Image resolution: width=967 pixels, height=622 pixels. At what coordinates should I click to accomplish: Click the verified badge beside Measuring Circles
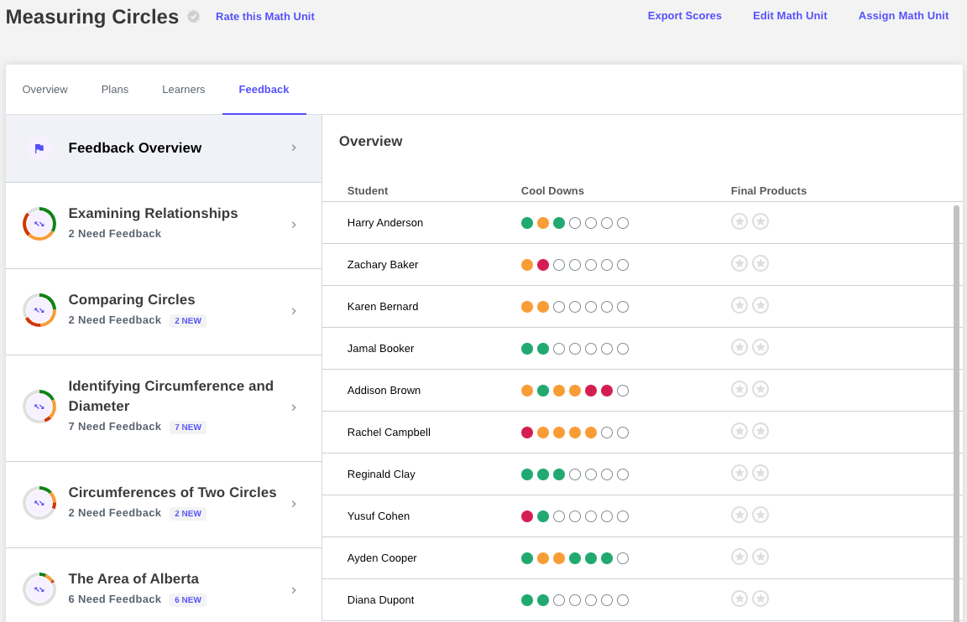194,17
